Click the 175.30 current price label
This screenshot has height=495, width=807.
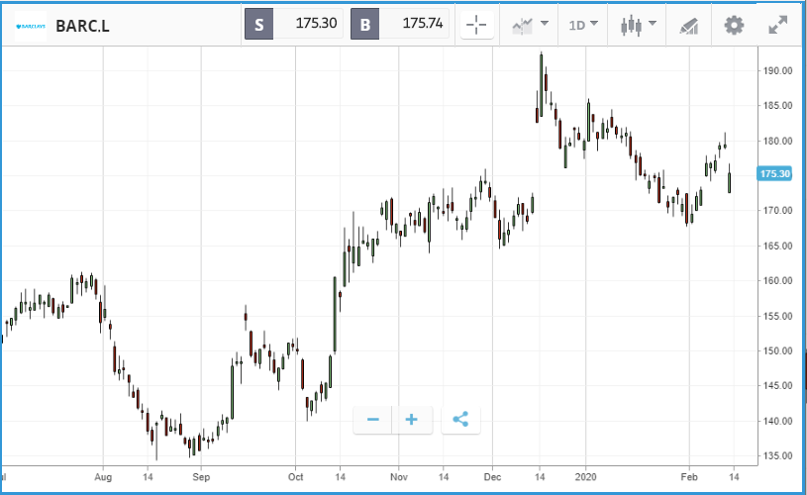click(x=774, y=174)
